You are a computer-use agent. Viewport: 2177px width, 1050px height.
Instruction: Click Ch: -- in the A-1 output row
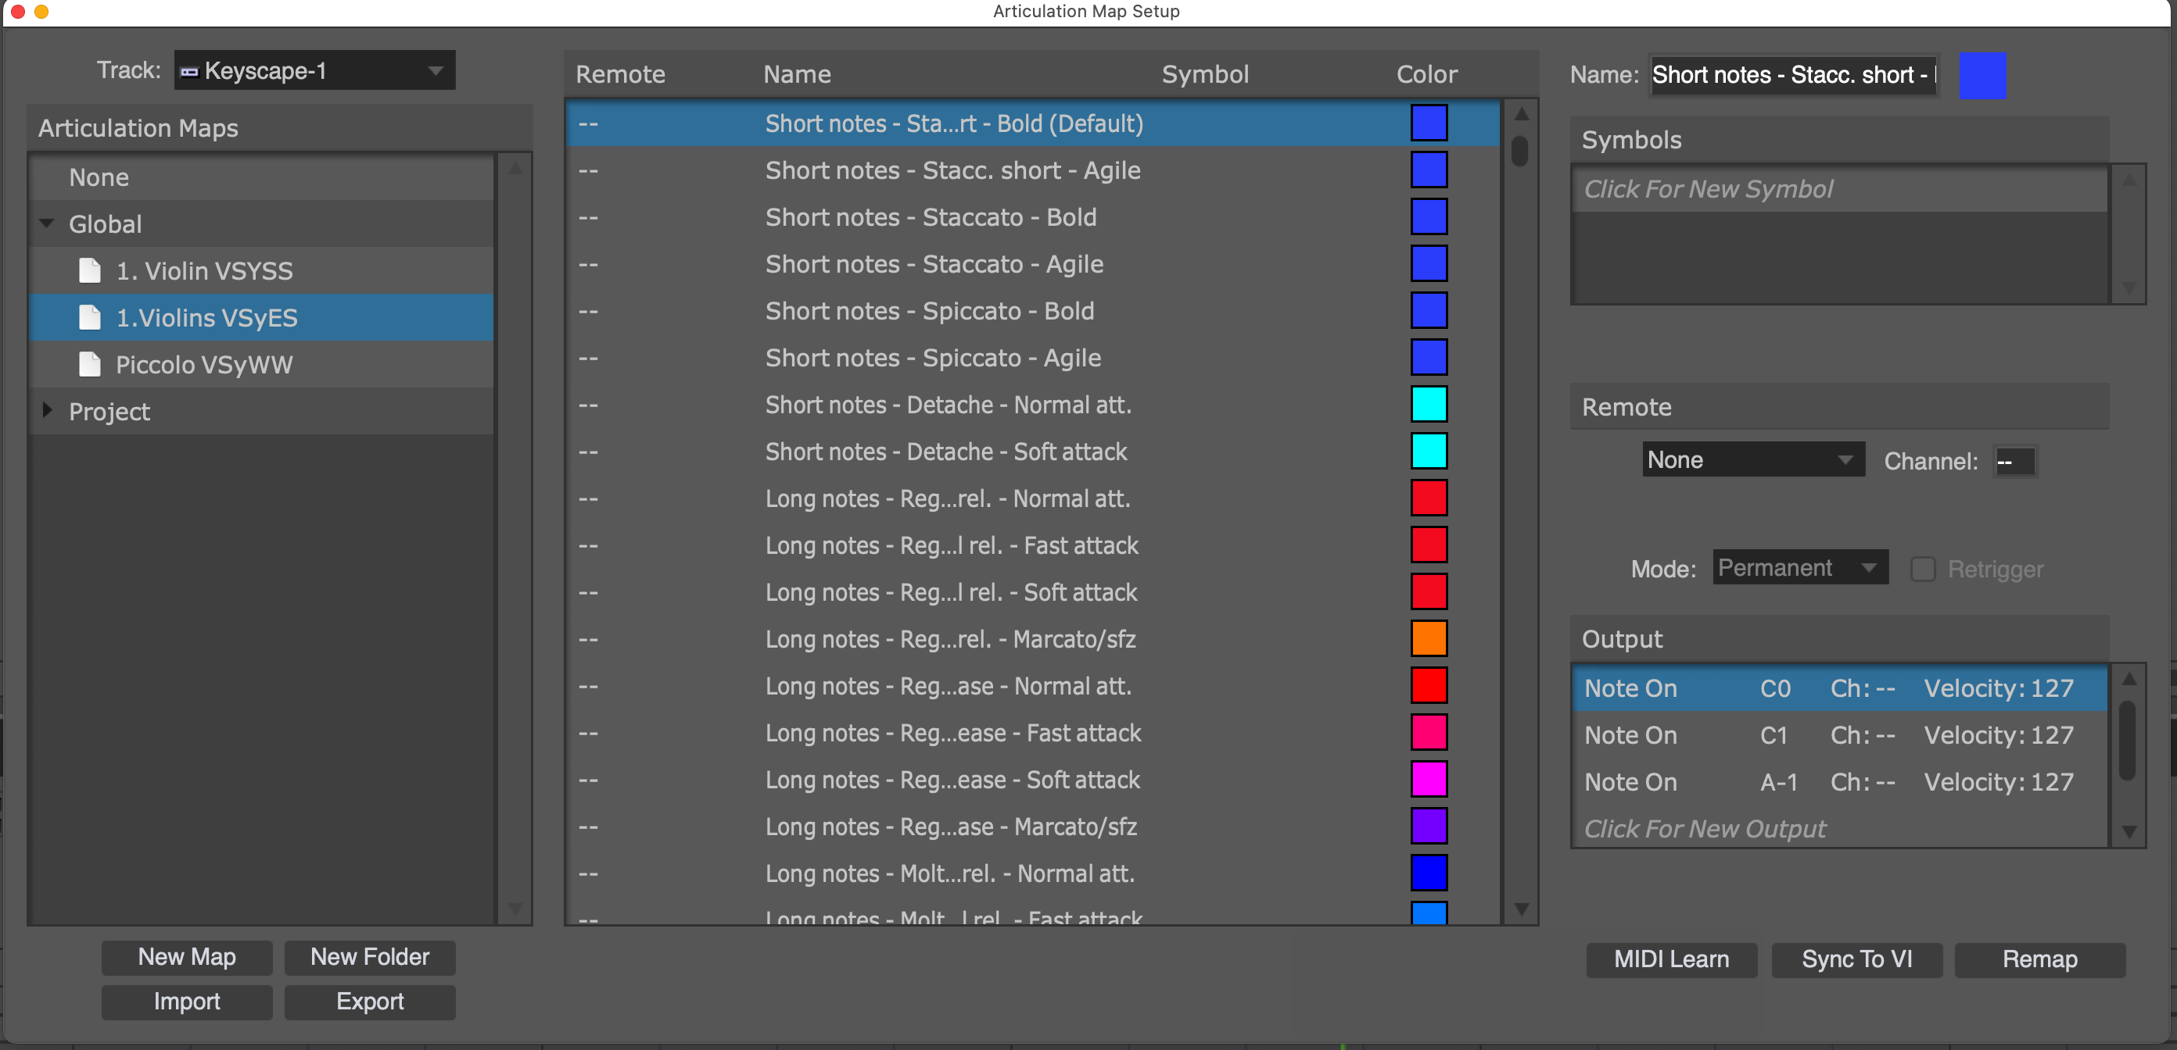pos(1863,781)
